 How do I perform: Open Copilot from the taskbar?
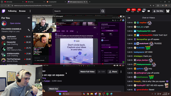point(84,94)
